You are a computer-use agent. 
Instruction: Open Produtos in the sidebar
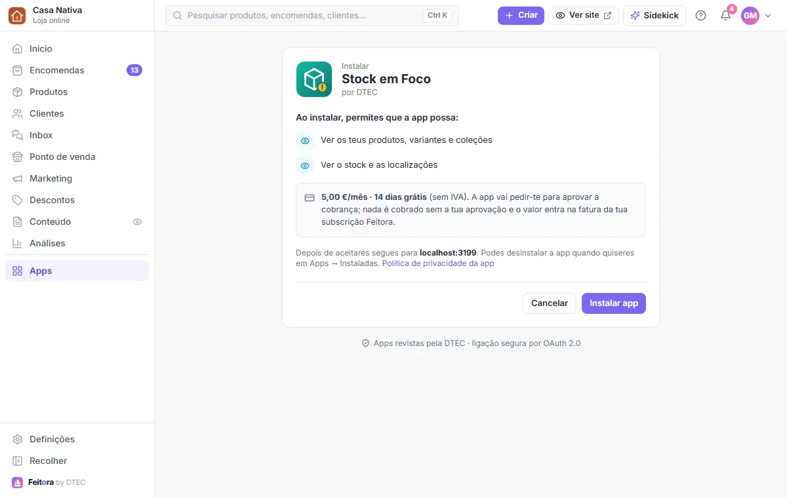point(77,92)
